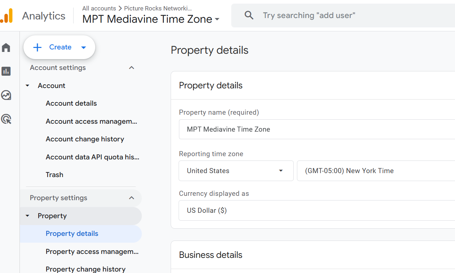Click the plus icon on Create button
Screen dimensions: 455x273
coord(37,47)
